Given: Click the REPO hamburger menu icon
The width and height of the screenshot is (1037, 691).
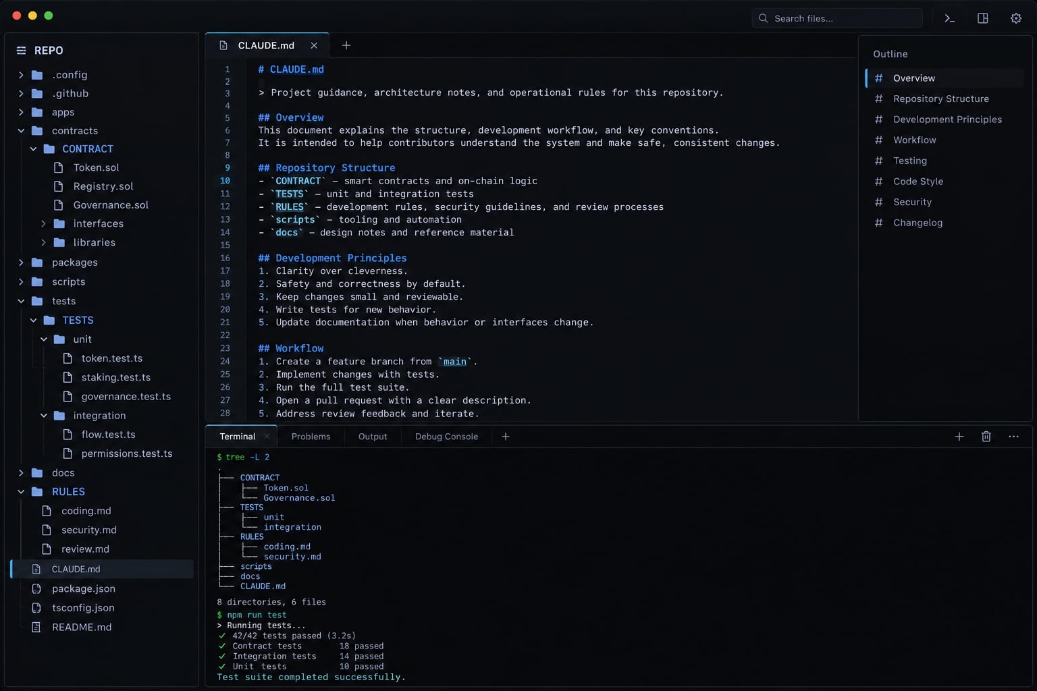Looking at the screenshot, I should tap(21, 51).
